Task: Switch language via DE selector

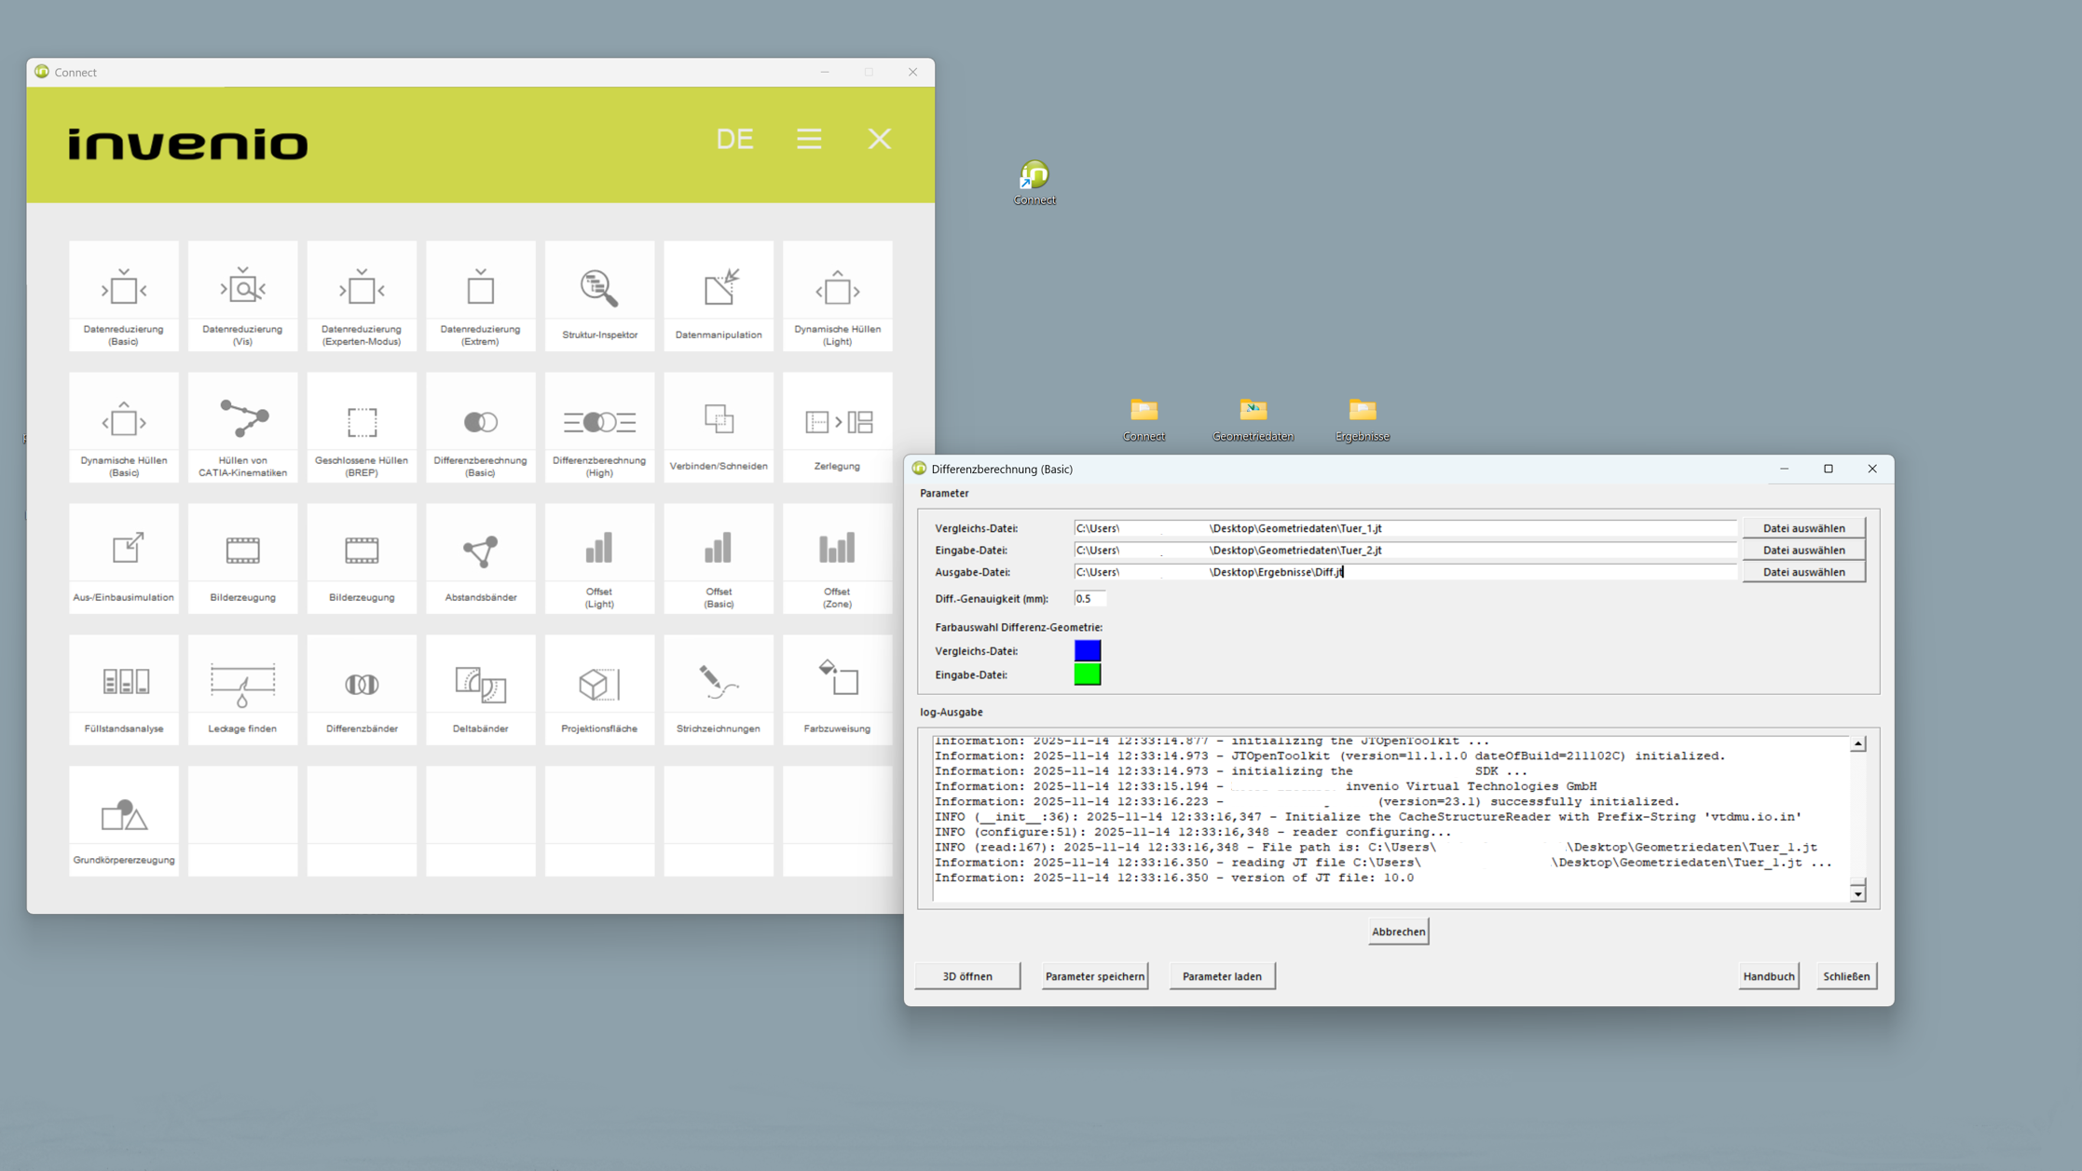Action: [x=734, y=139]
